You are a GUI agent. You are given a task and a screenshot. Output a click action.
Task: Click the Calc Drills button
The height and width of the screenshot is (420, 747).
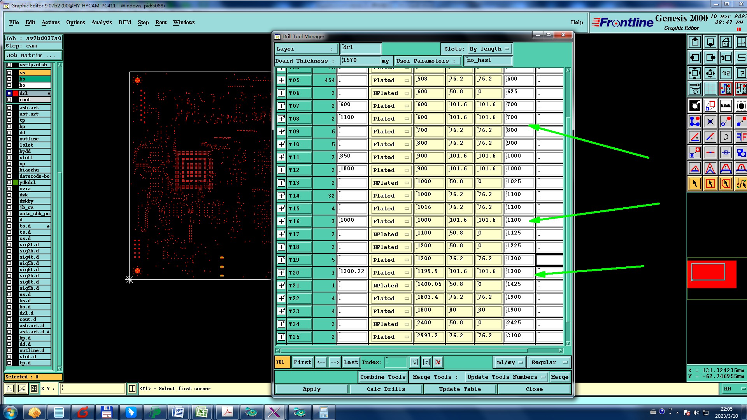pos(386,389)
